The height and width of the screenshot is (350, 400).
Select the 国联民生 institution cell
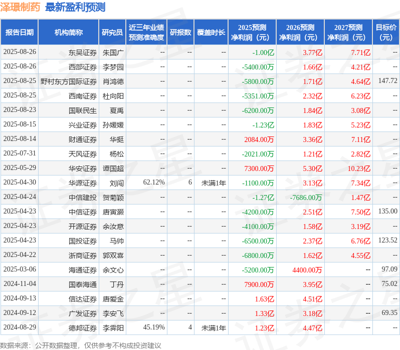pos(68,110)
